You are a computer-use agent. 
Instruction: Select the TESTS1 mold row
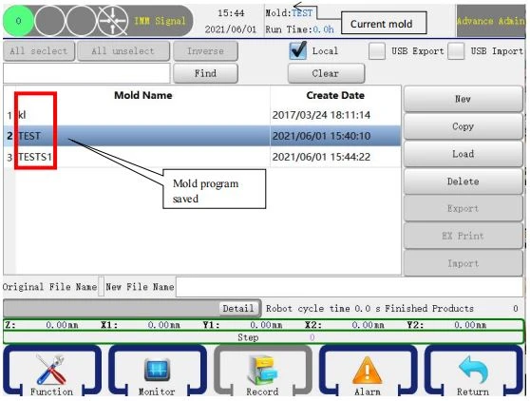pos(202,157)
